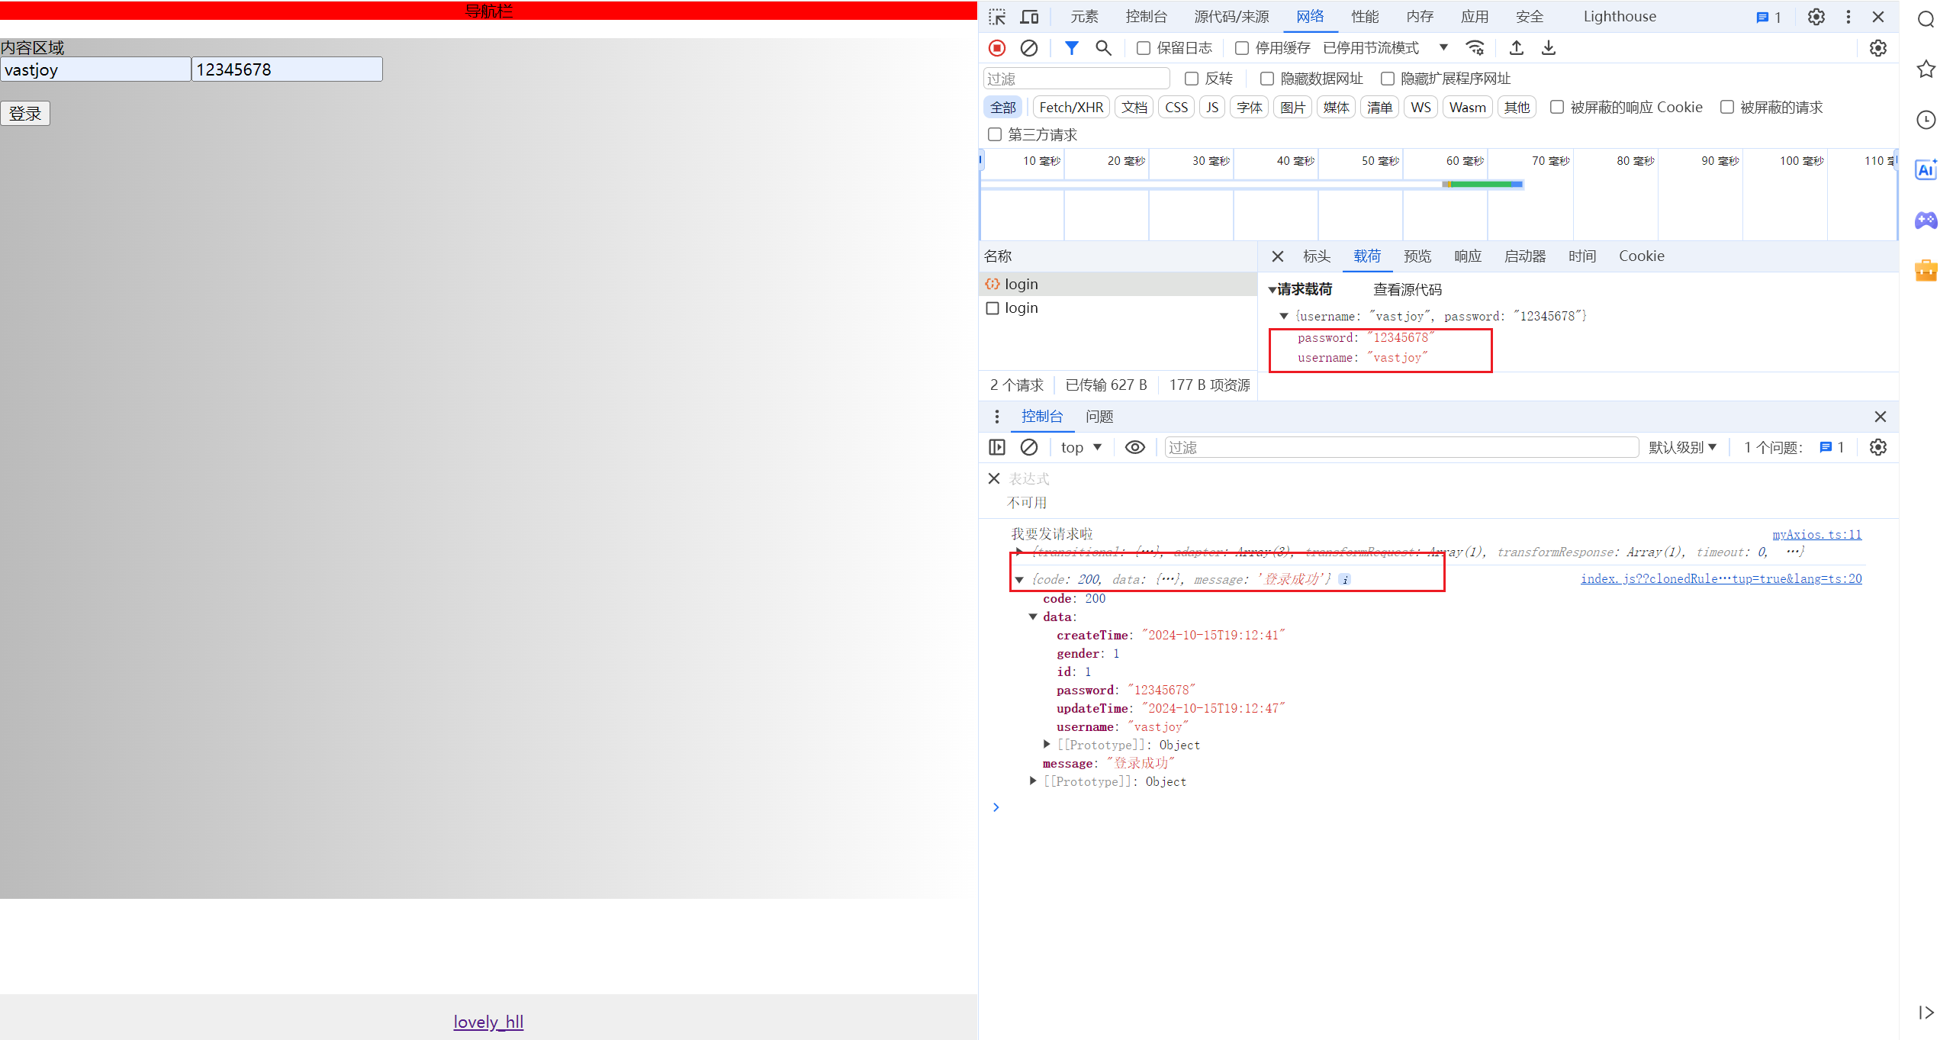Check 被屏蔽的请求 option
This screenshot has width=1953, height=1040.
pyautogui.click(x=1727, y=107)
